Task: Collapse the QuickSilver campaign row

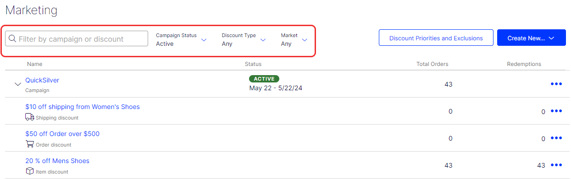Action: click(18, 84)
